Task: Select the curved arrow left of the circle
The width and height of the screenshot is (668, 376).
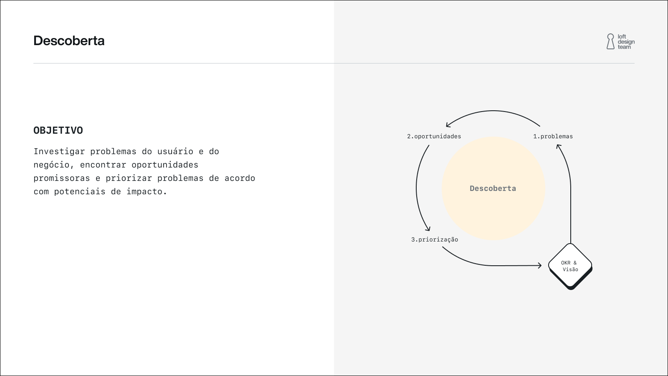Action: (417, 188)
